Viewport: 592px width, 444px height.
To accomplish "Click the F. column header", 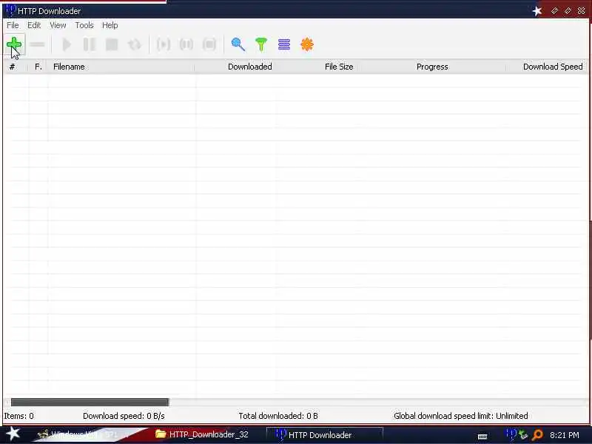I will [x=38, y=67].
